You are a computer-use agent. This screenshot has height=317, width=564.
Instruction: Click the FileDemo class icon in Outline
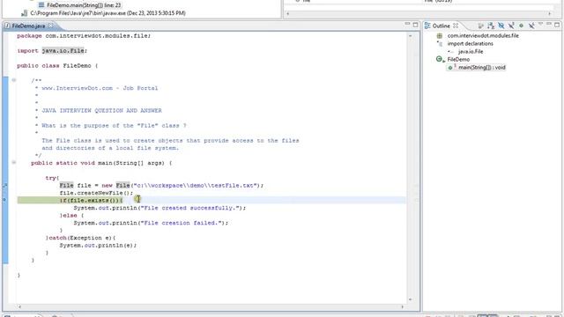[x=440, y=59]
